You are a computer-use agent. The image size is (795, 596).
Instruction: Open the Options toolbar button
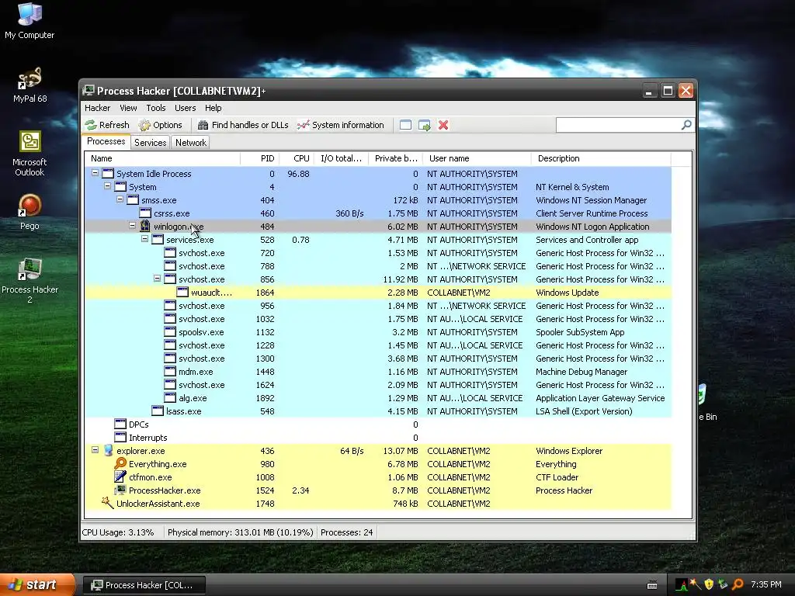tap(160, 125)
